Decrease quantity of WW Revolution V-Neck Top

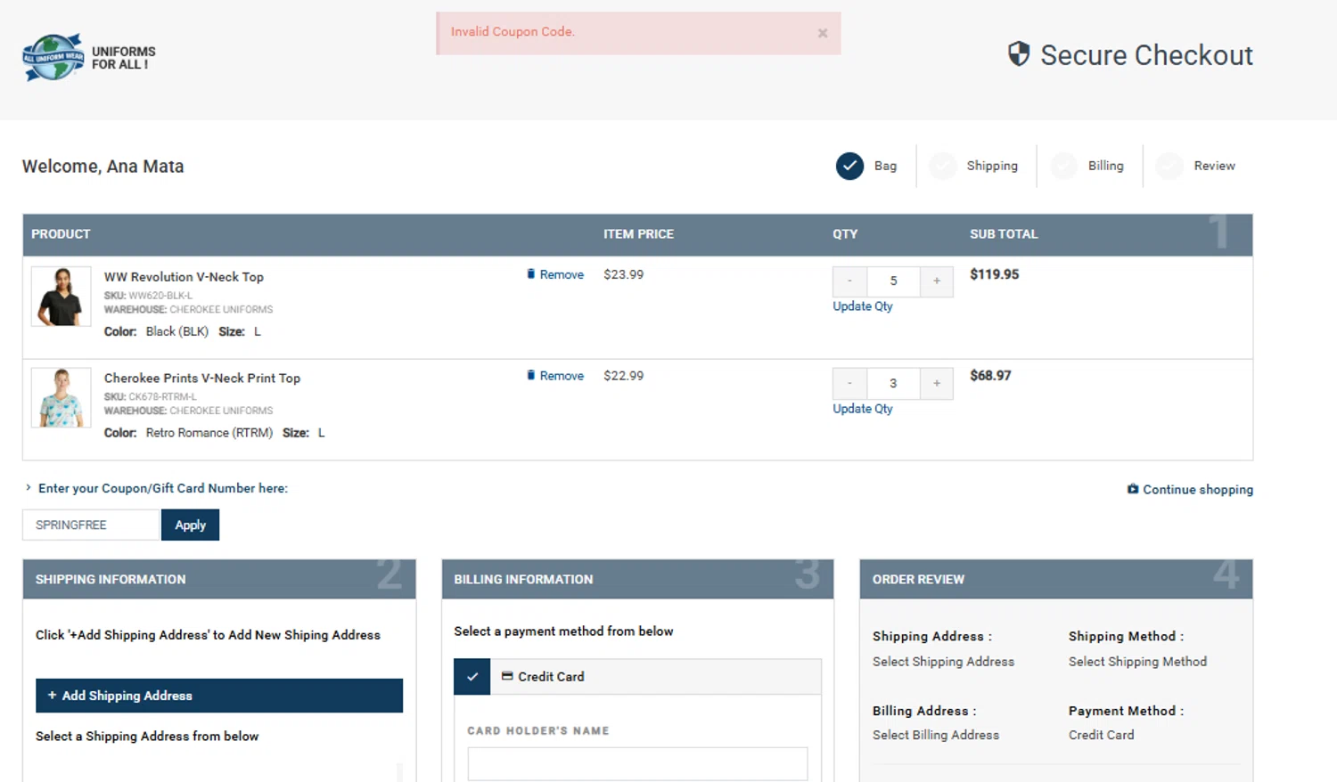pos(849,281)
